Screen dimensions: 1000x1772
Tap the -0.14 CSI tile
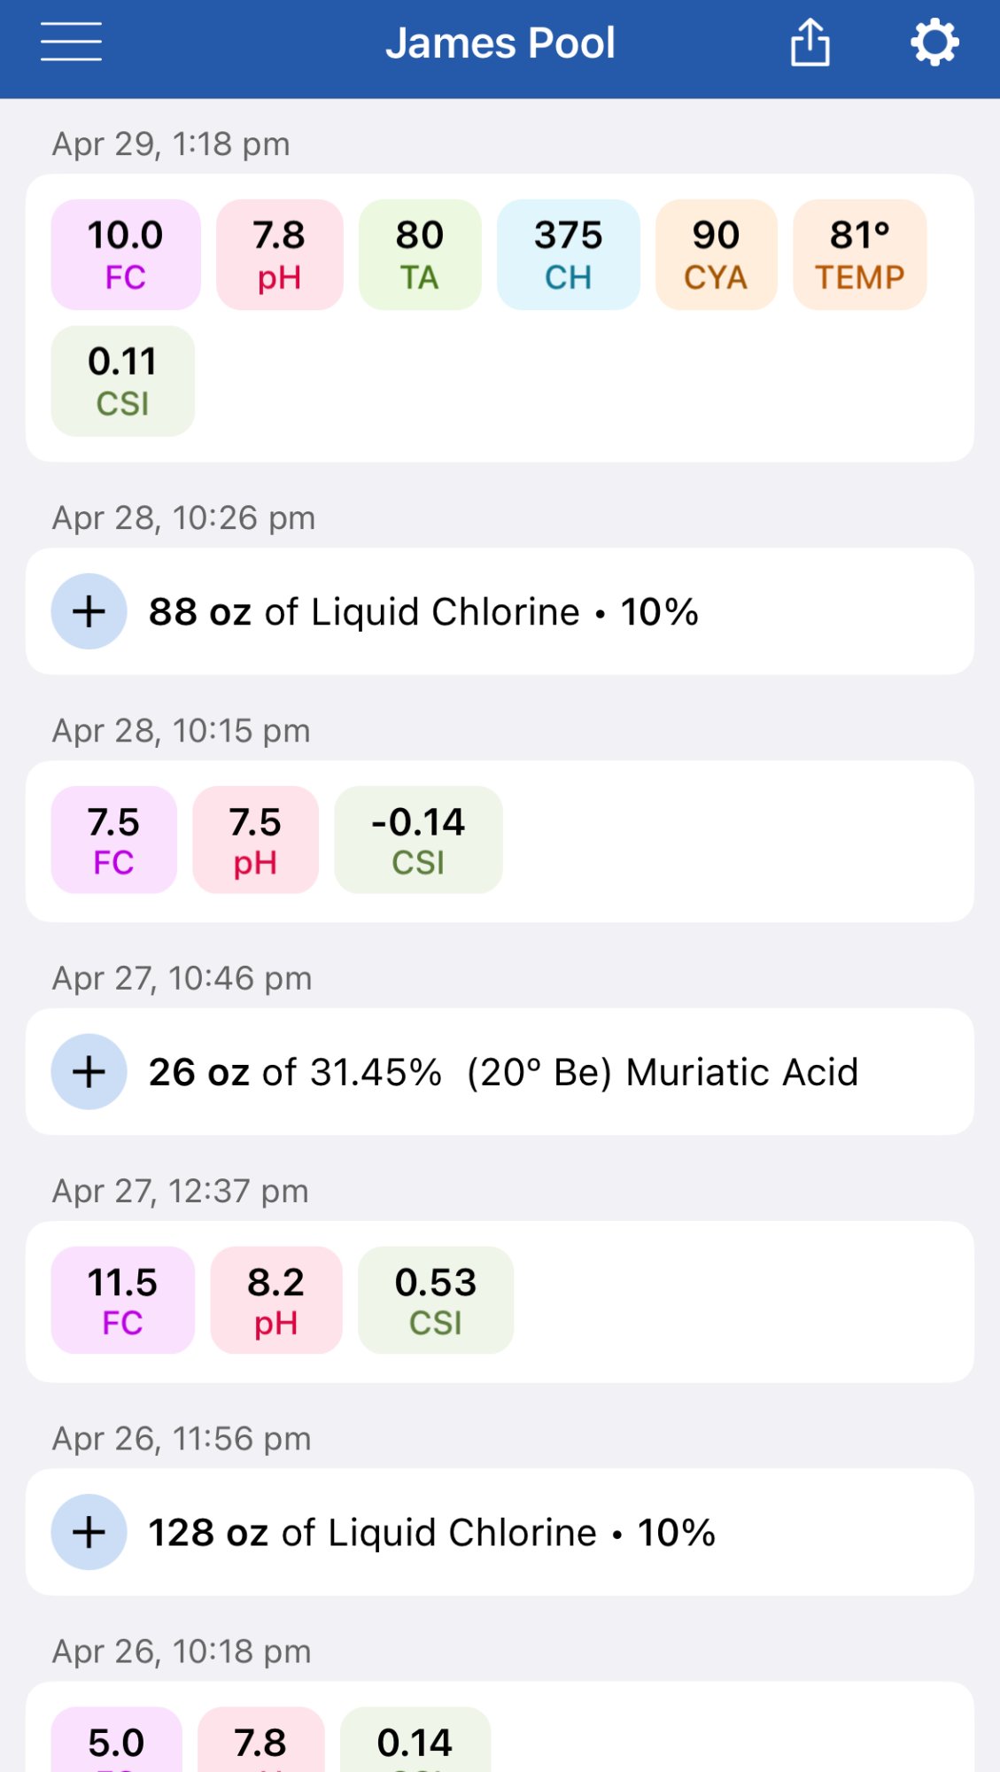click(x=418, y=840)
